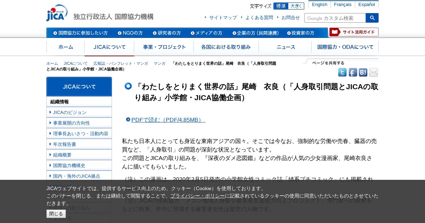Click breadcrumb 広報誌・パンフレット・マンガ
This screenshot has height=223, width=425.
point(121,63)
